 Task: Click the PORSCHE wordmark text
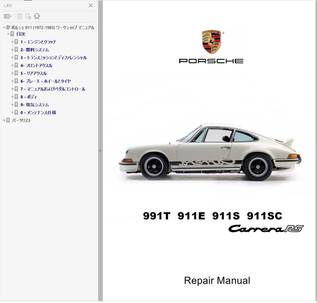(211, 61)
